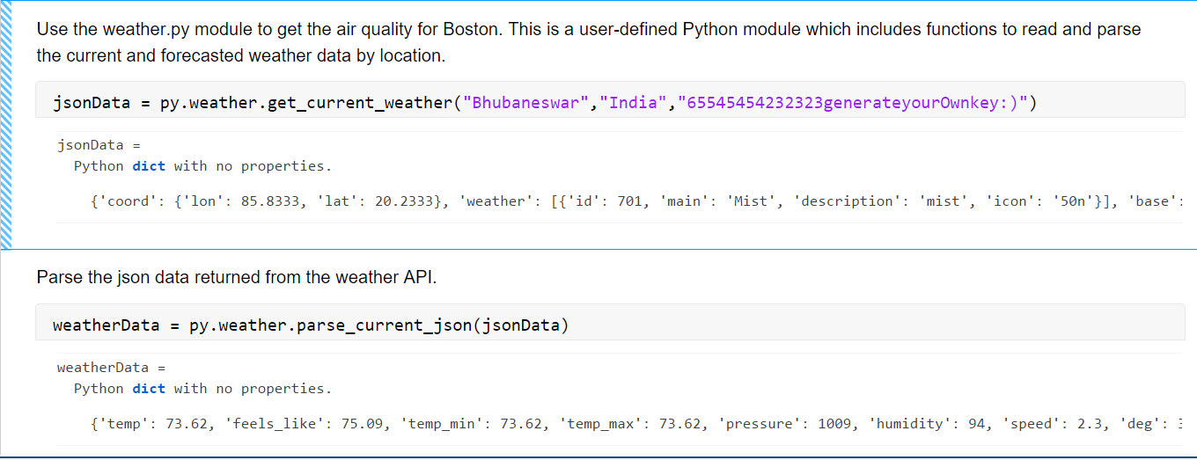The height and width of the screenshot is (460, 1197).
Task: Click the blue dict link under weatherData
Action: pos(149,388)
